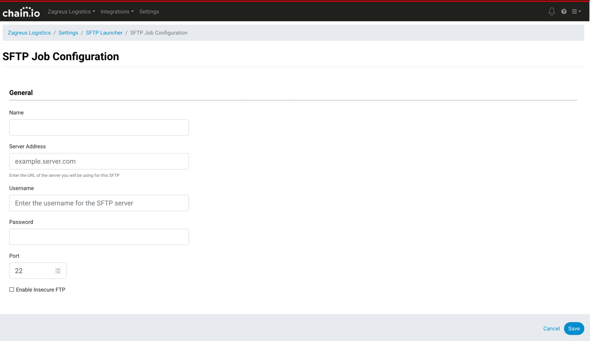Viewport: 590px width, 341px height.
Task: Expand the Integrations dropdown menu
Action: pos(117,11)
